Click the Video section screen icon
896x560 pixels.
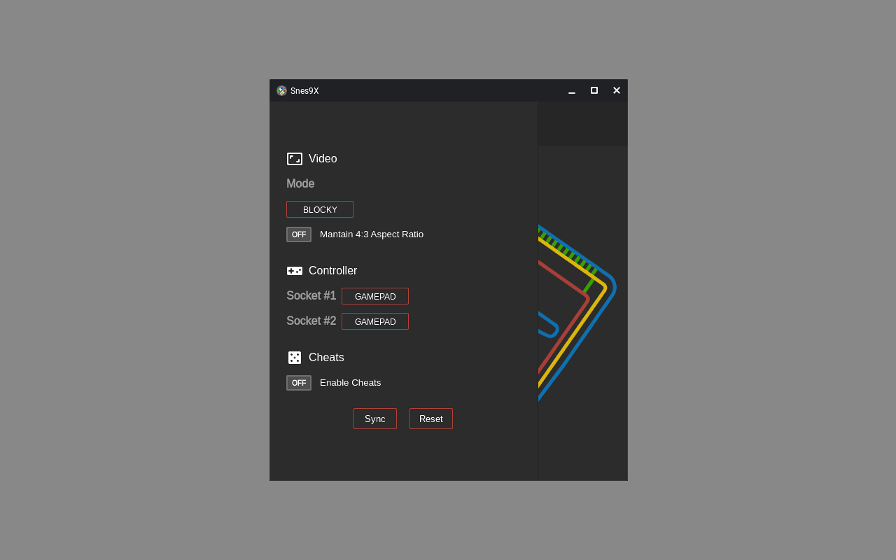pos(295,159)
